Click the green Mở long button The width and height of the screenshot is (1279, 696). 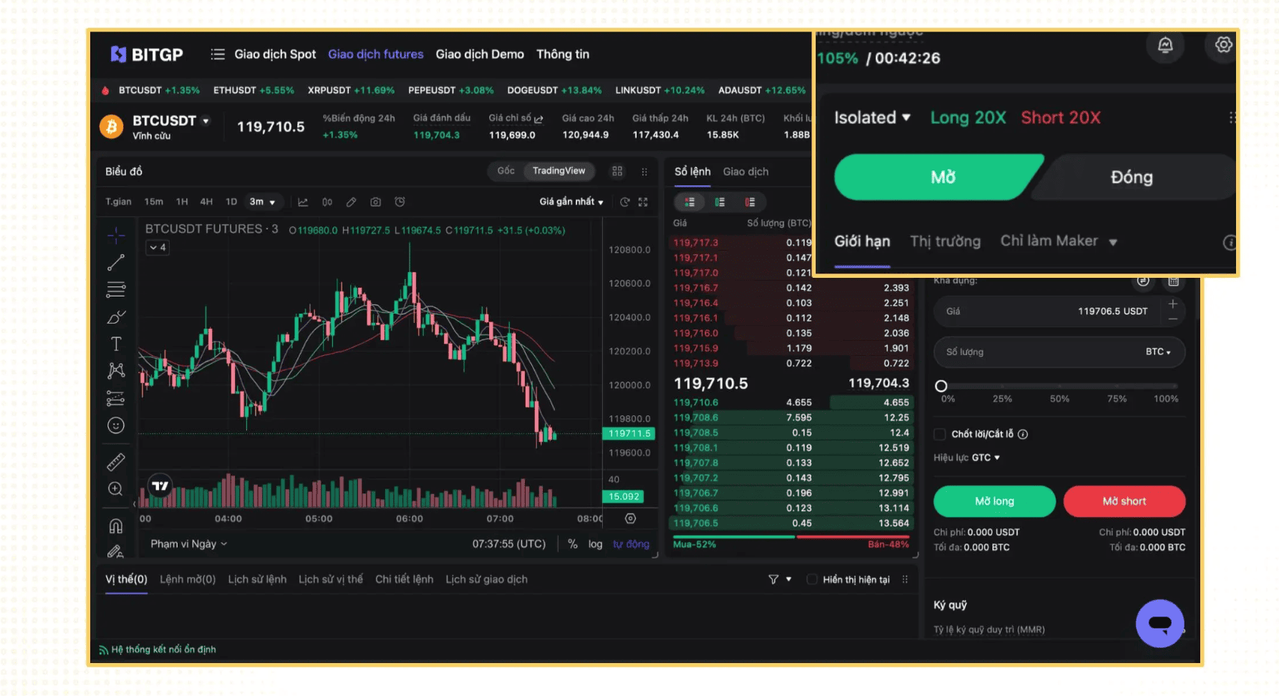994,501
